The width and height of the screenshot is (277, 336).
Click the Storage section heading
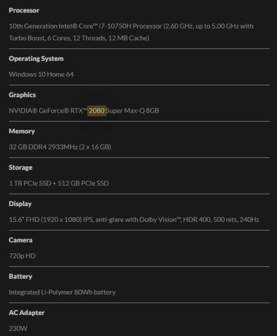pos(21,168)
